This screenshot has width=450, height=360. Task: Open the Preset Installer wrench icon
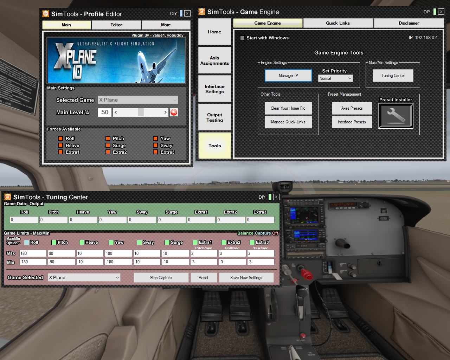coord(396,116)
